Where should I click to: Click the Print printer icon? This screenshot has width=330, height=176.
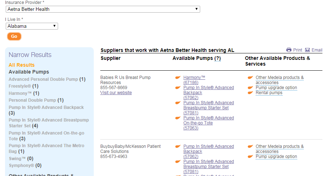click(x=289, y=50)
